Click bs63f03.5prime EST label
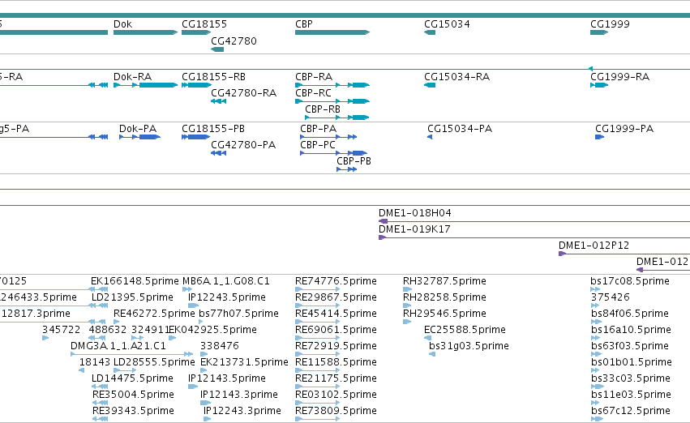This screenshot has width=690, height=423. click(x=630, y=346)
